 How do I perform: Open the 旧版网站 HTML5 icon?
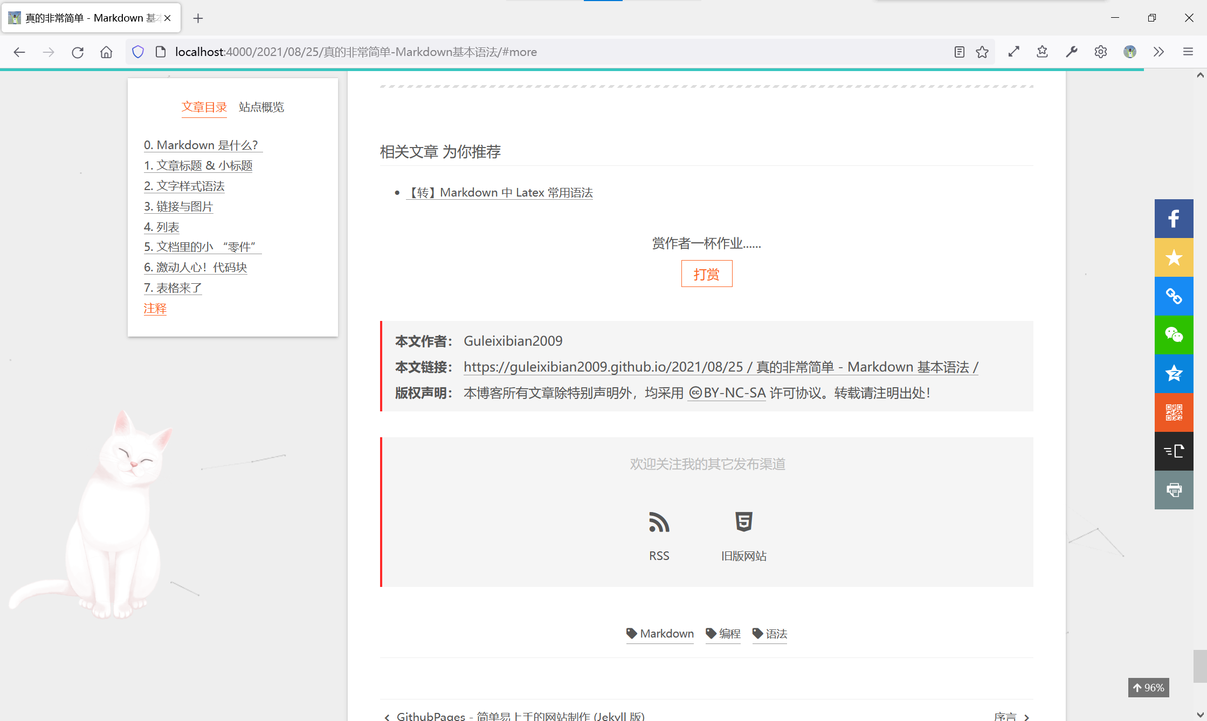point(743,522)
